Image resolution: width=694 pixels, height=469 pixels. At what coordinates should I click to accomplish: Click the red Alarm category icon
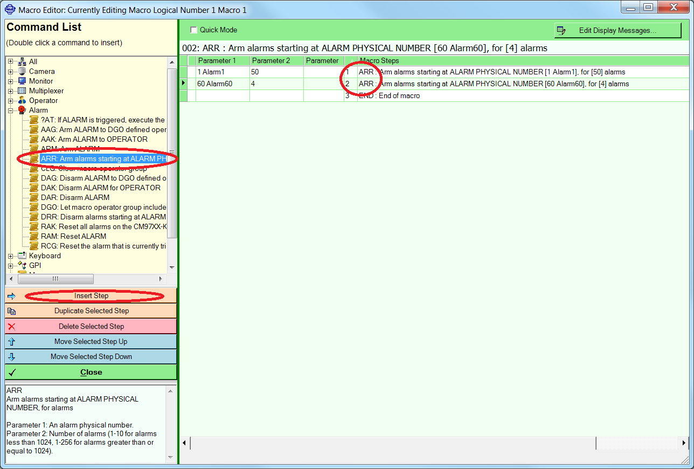click(x=22, y=110)
